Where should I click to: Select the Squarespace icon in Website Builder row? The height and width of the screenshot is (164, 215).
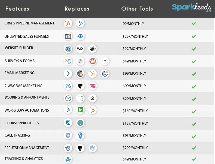click(x=93, y=49)
